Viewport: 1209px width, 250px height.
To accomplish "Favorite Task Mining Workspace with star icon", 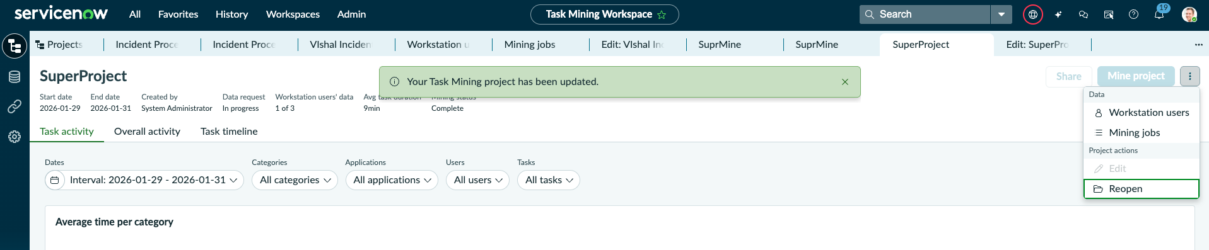I will 662,14.
